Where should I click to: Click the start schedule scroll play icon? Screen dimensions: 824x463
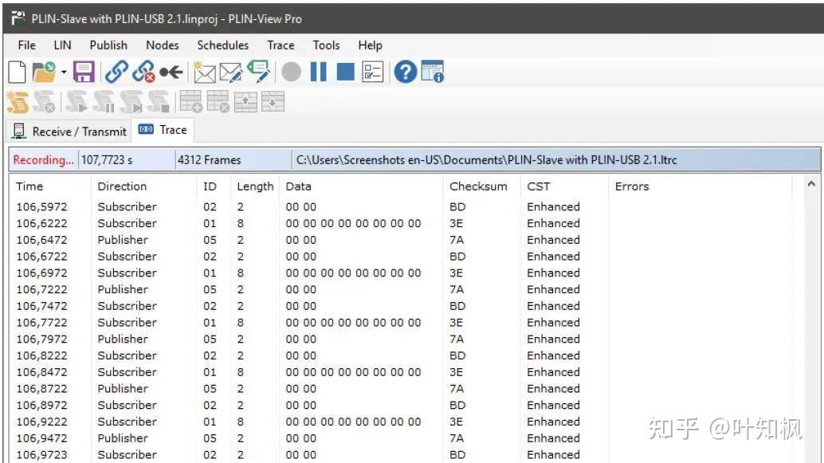click(x=77, y=101)
